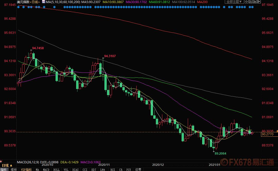Click the left-axis 96.4288 price label
Viewport: 278px width, 171px height.
click(x=10, y=19)
